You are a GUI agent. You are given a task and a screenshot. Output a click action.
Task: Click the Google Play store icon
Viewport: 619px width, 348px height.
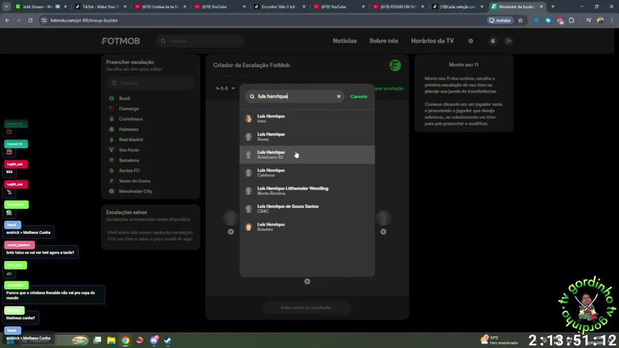pos(509,41)
